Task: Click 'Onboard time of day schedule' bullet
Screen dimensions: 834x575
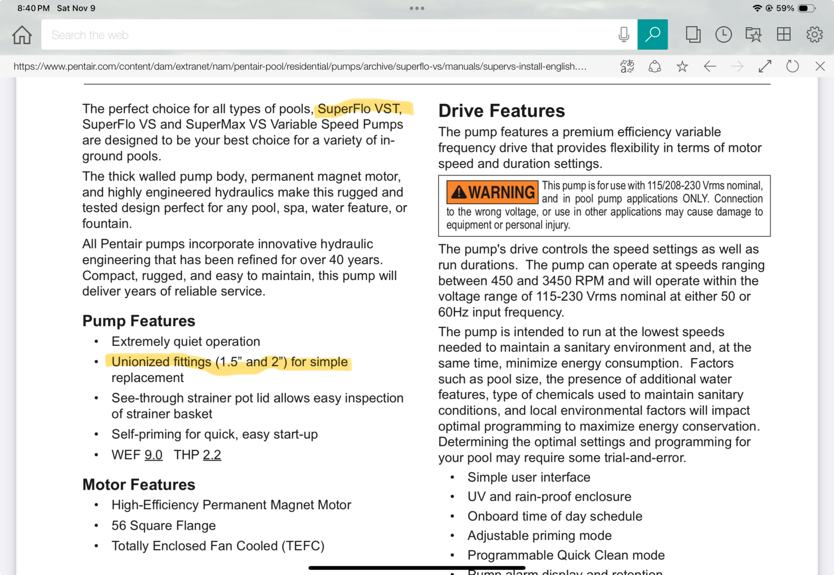Action: 555,516
